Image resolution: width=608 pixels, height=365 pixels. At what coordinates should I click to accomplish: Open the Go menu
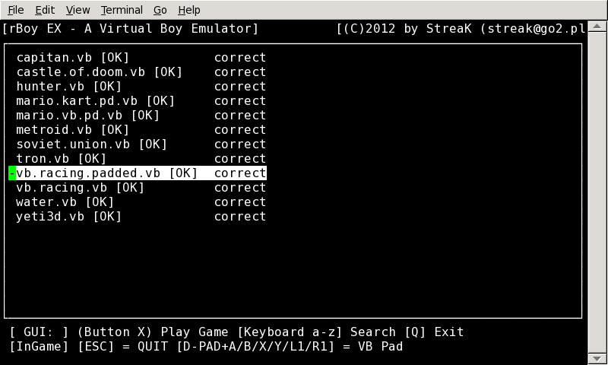pyautogui.click(x=160, y=10)
